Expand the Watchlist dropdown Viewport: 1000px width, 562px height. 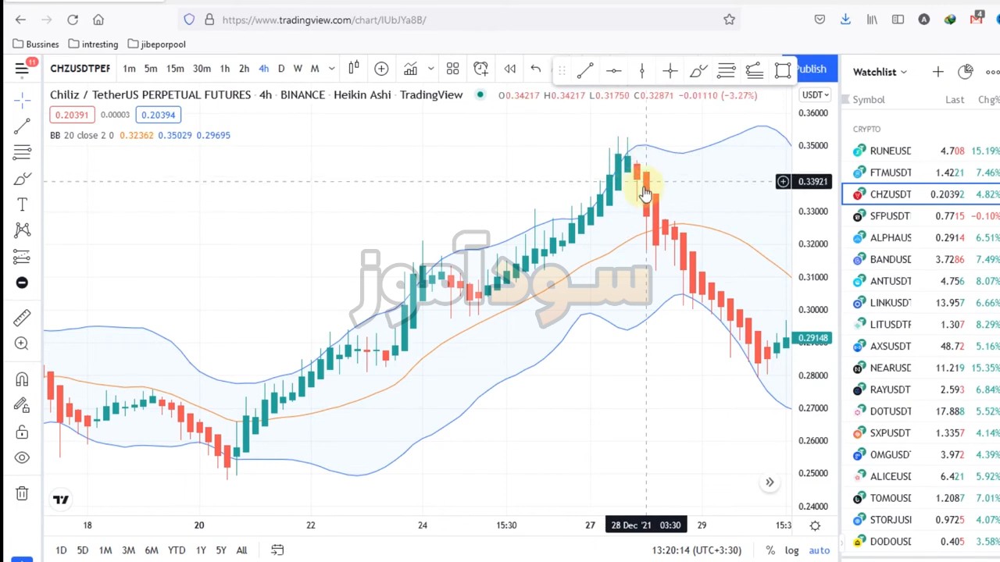(880, 72)
